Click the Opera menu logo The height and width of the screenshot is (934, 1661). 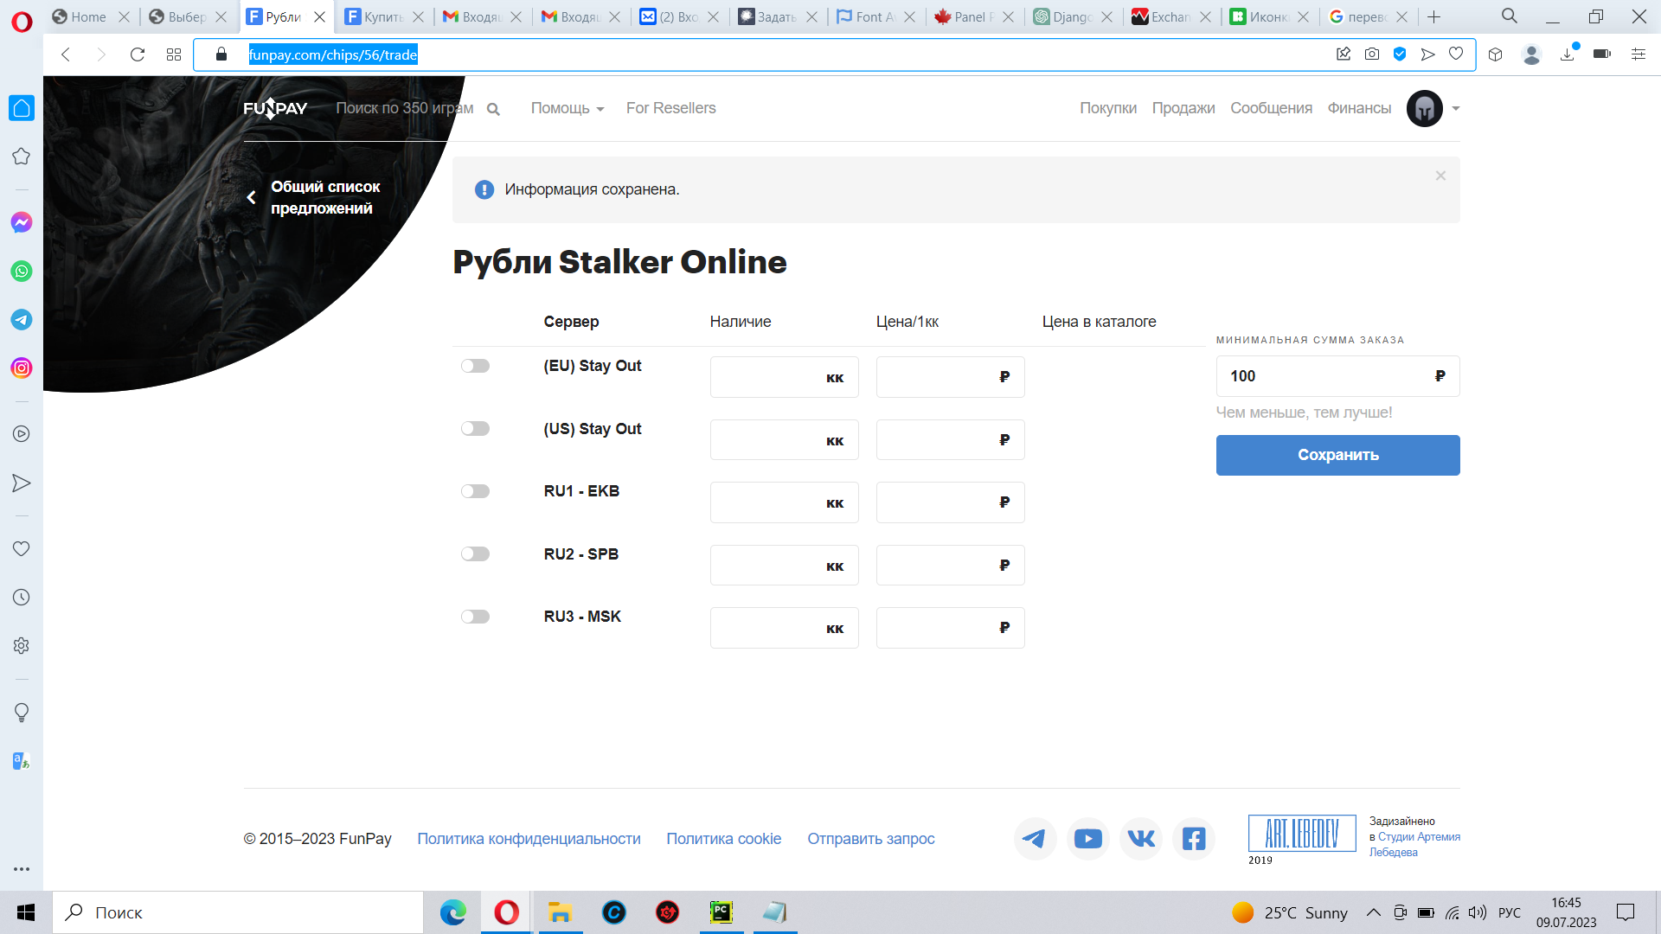point(22,22)
